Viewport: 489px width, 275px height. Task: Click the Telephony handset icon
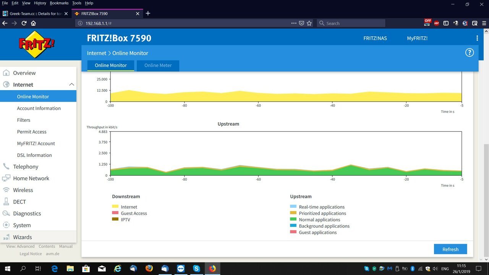tap(6, 167)
